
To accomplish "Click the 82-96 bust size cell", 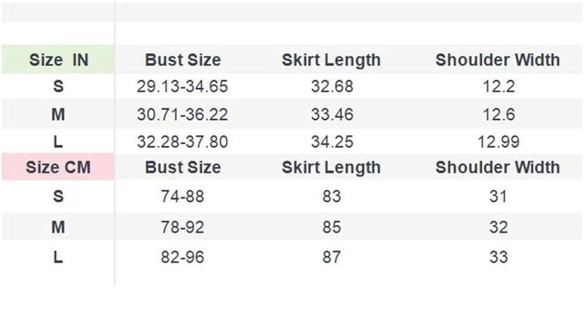I will pos(182,257).
